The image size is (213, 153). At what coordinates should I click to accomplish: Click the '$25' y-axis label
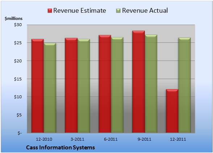pyautogui.click(x=18, y=43)
